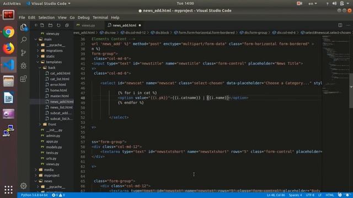The height and width of the screenshot is (198, 353).
Task: Select the news_add.html editor tab
Action: click(x=124, y=25)
